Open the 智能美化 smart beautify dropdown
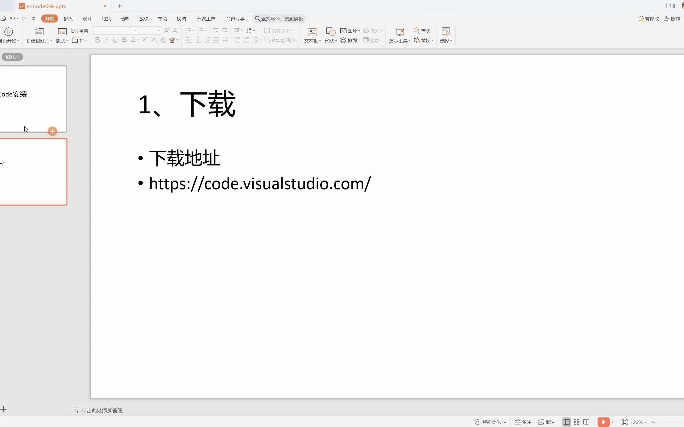Screen dimensions: 684x427 [491, 422]
